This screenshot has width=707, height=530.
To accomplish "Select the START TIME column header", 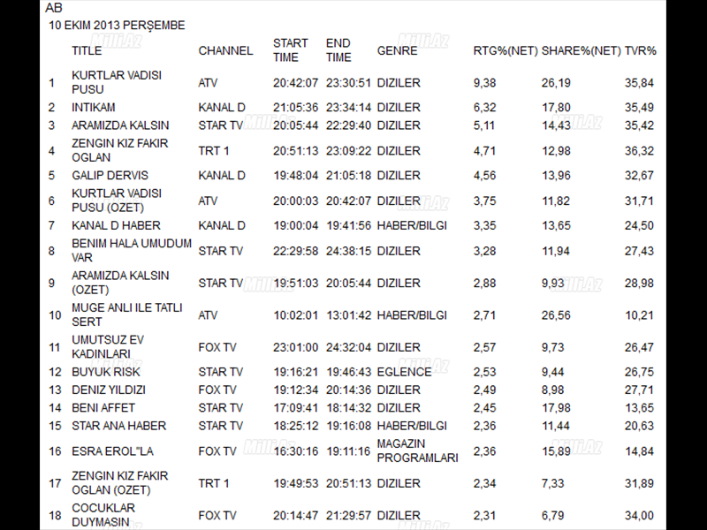I will [x=291, y=50].
